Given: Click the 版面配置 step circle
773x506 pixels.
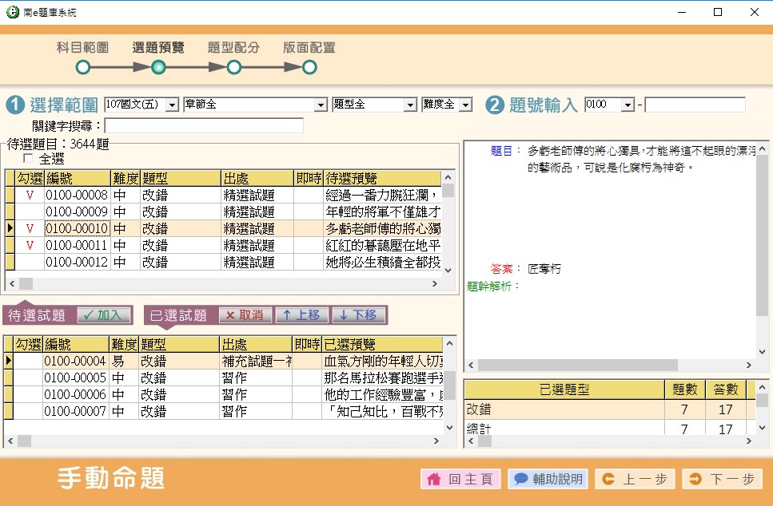Looking at the screenshot, I should (309, 68).
